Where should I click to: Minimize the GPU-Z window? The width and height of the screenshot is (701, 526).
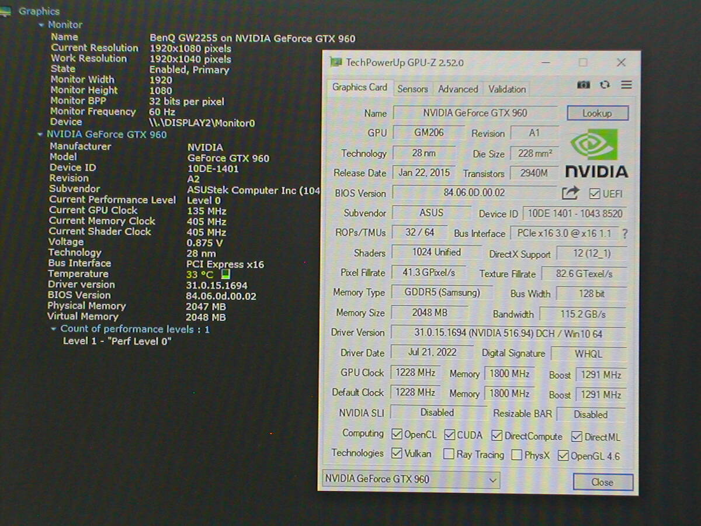point(544,62)
